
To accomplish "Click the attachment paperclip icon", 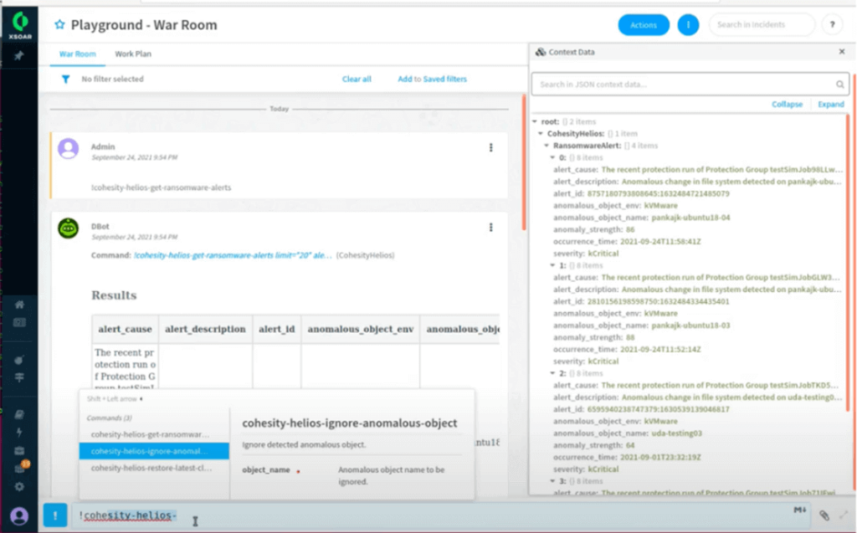I will (824, 516).
